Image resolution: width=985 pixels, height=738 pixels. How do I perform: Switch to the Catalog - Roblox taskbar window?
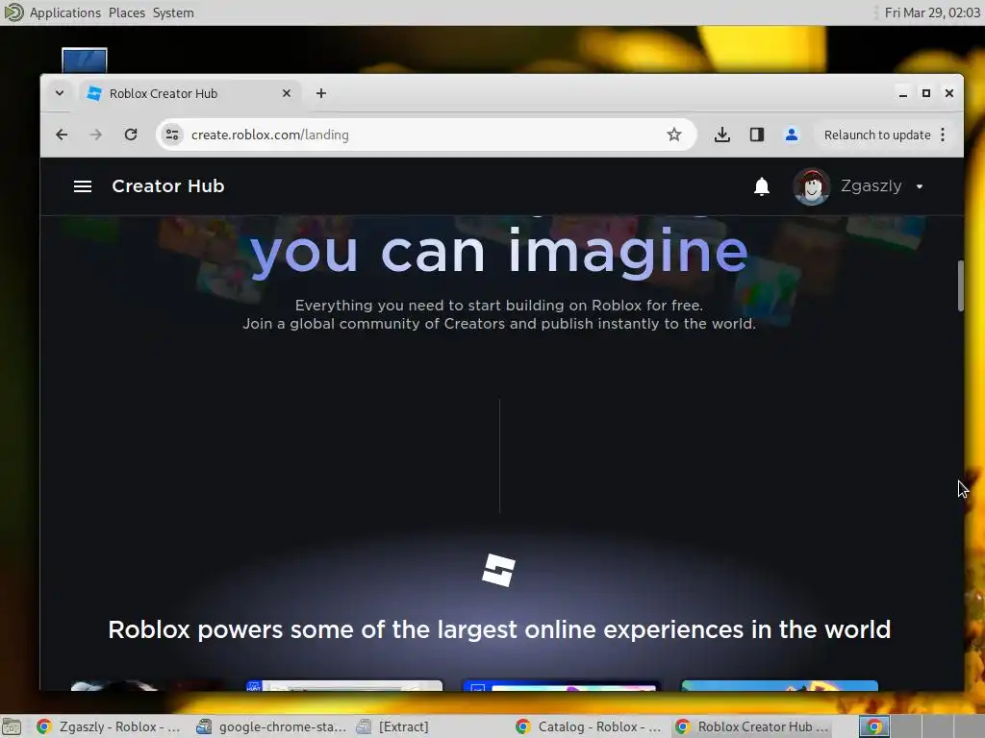click(x=589, y=726)
